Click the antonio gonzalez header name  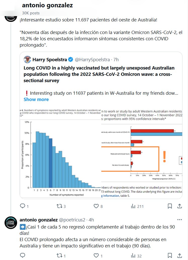coord(48,5)
